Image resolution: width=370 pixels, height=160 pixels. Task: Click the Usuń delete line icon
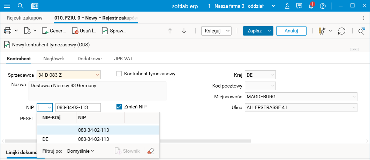click(x=76, y=31)
